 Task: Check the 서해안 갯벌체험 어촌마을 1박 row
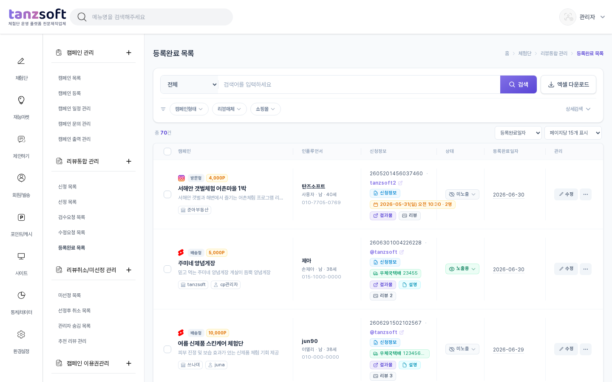167,194
